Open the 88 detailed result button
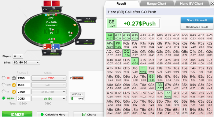This screenshot has width=214, height=117. 197,27
